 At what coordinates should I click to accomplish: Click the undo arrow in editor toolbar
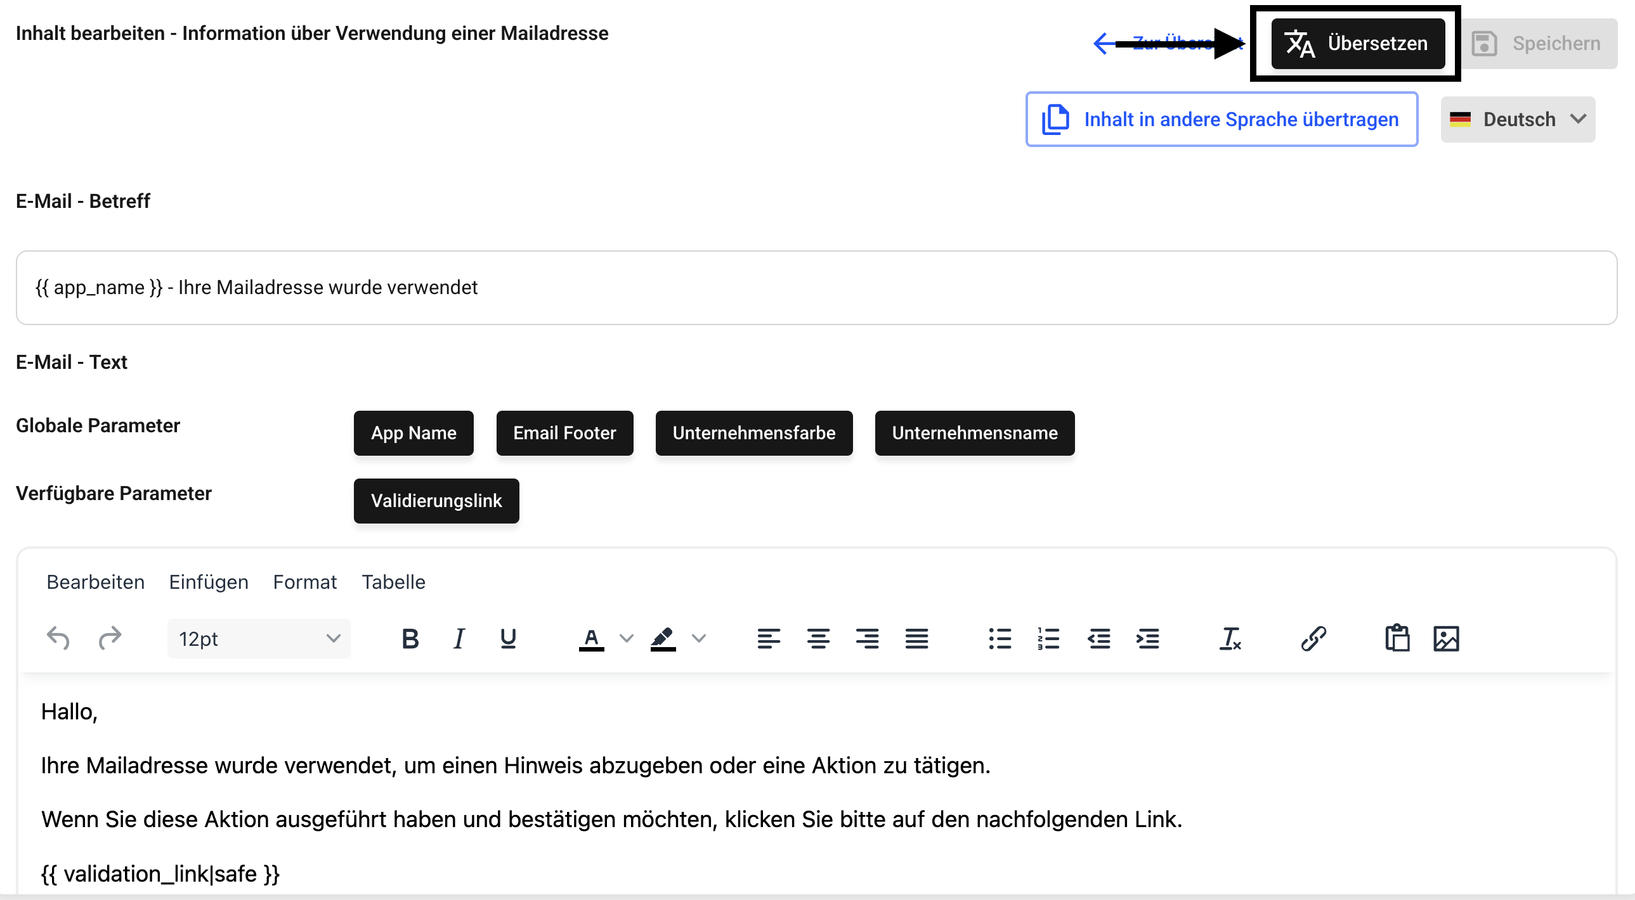pos(58,638)
